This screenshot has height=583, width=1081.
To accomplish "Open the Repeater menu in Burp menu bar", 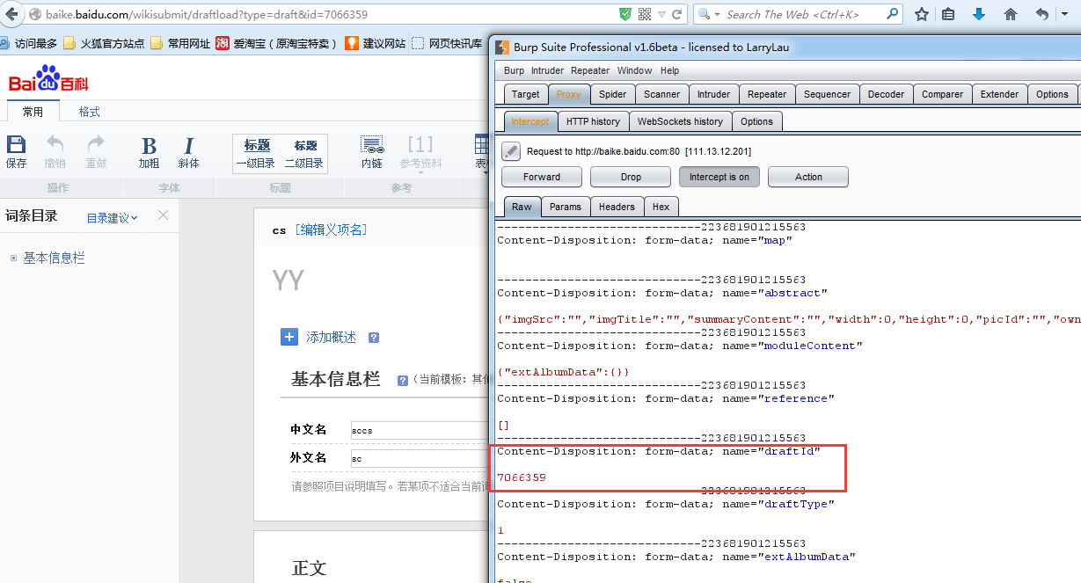I will [x=589, y=70].
